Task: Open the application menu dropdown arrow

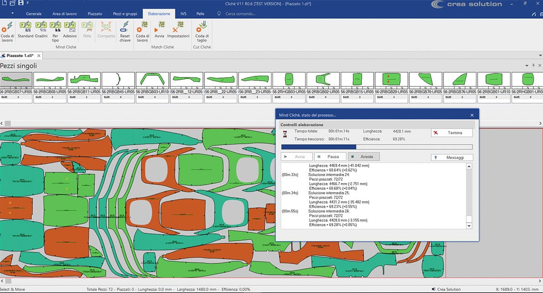Action: tap(12, 14)
